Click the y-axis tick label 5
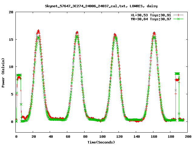The image size is (194, 145). coord(12,94)
